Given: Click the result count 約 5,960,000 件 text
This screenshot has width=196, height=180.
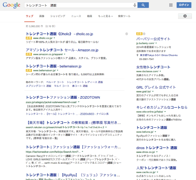Looking at the screenshot, I should [x=34, y=26].
